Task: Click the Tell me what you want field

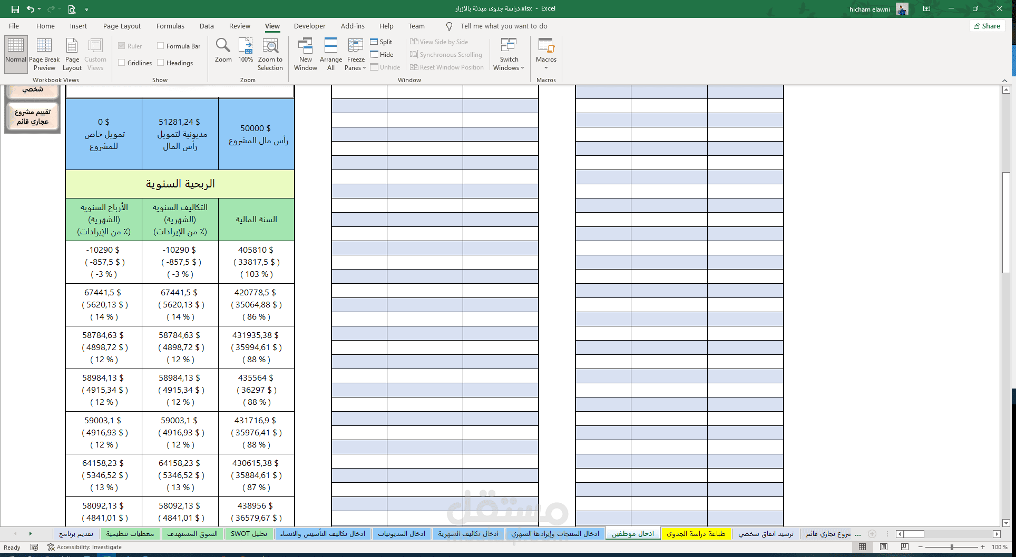Action: click(503, 26)
